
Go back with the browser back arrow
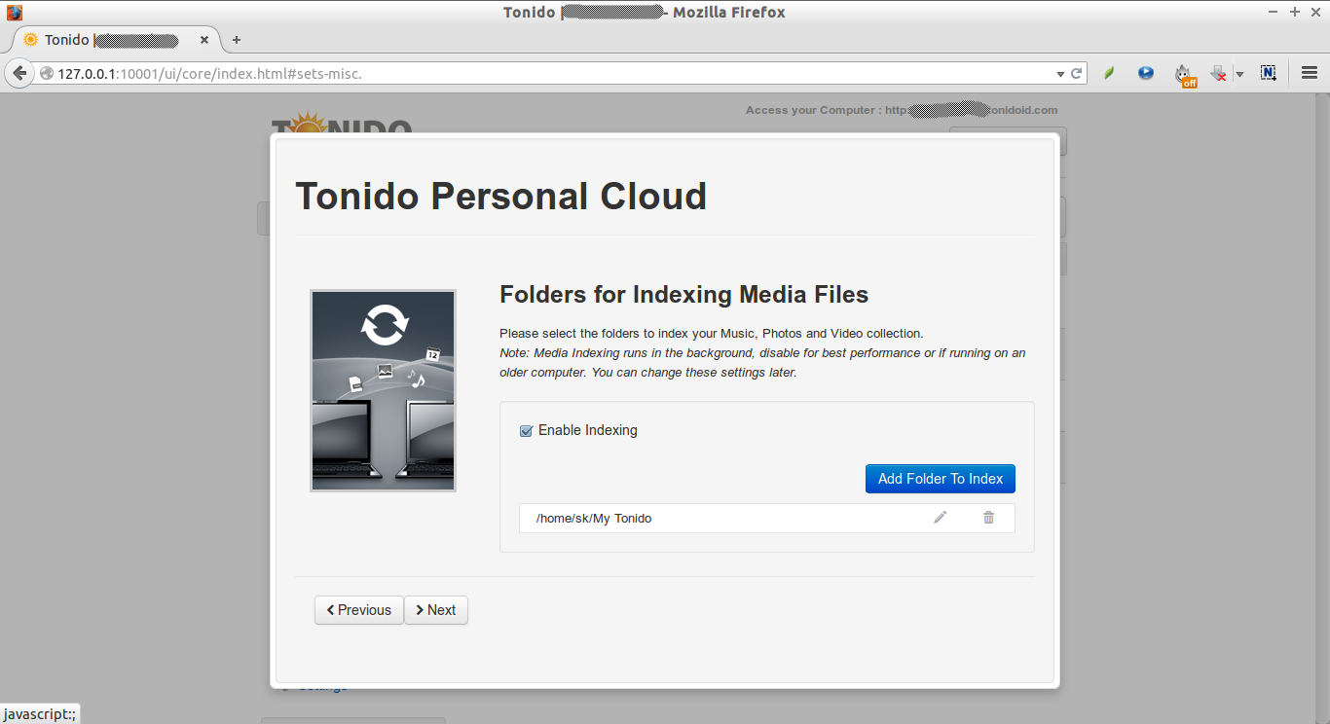point(18,73)
